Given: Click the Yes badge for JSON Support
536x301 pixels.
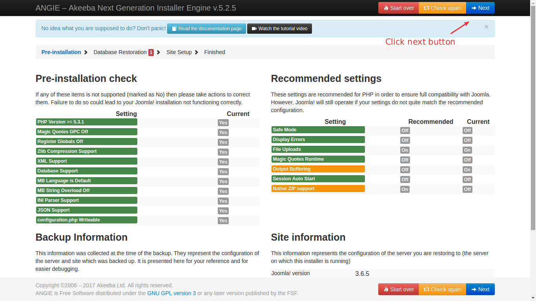Looking at the screenshot, I should [x=223, y=211].
